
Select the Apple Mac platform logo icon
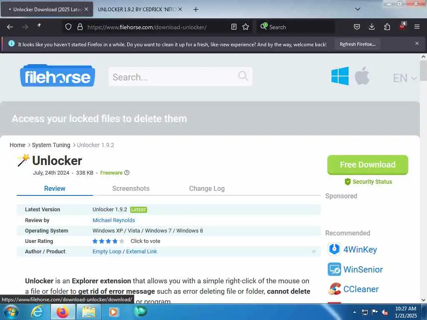coord(362,76)
